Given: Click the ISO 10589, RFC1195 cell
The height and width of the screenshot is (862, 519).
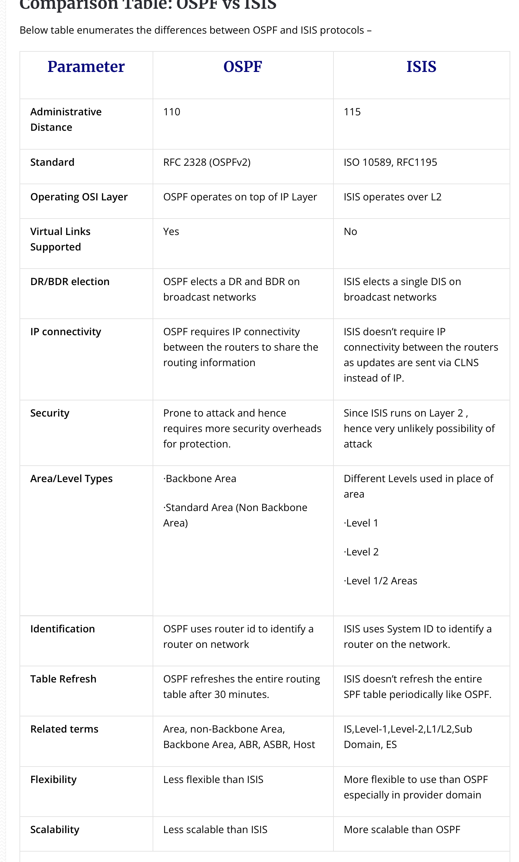Looking at the screenshot, I should tap(390, 162).
